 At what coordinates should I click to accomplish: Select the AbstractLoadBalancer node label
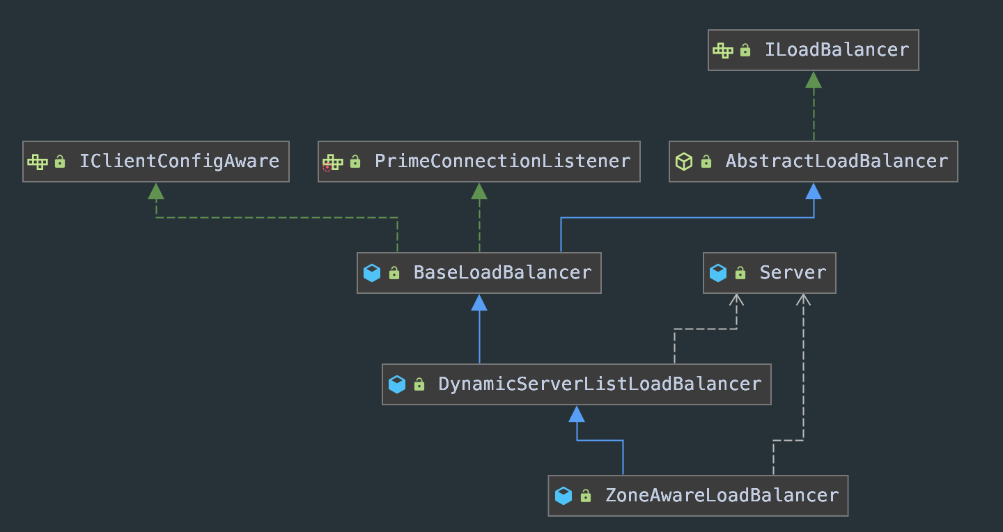(x=837, y=162)
